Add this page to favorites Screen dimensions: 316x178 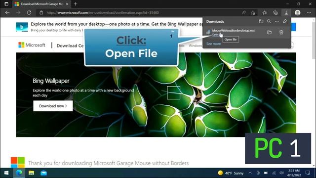[x=253, y=12]
